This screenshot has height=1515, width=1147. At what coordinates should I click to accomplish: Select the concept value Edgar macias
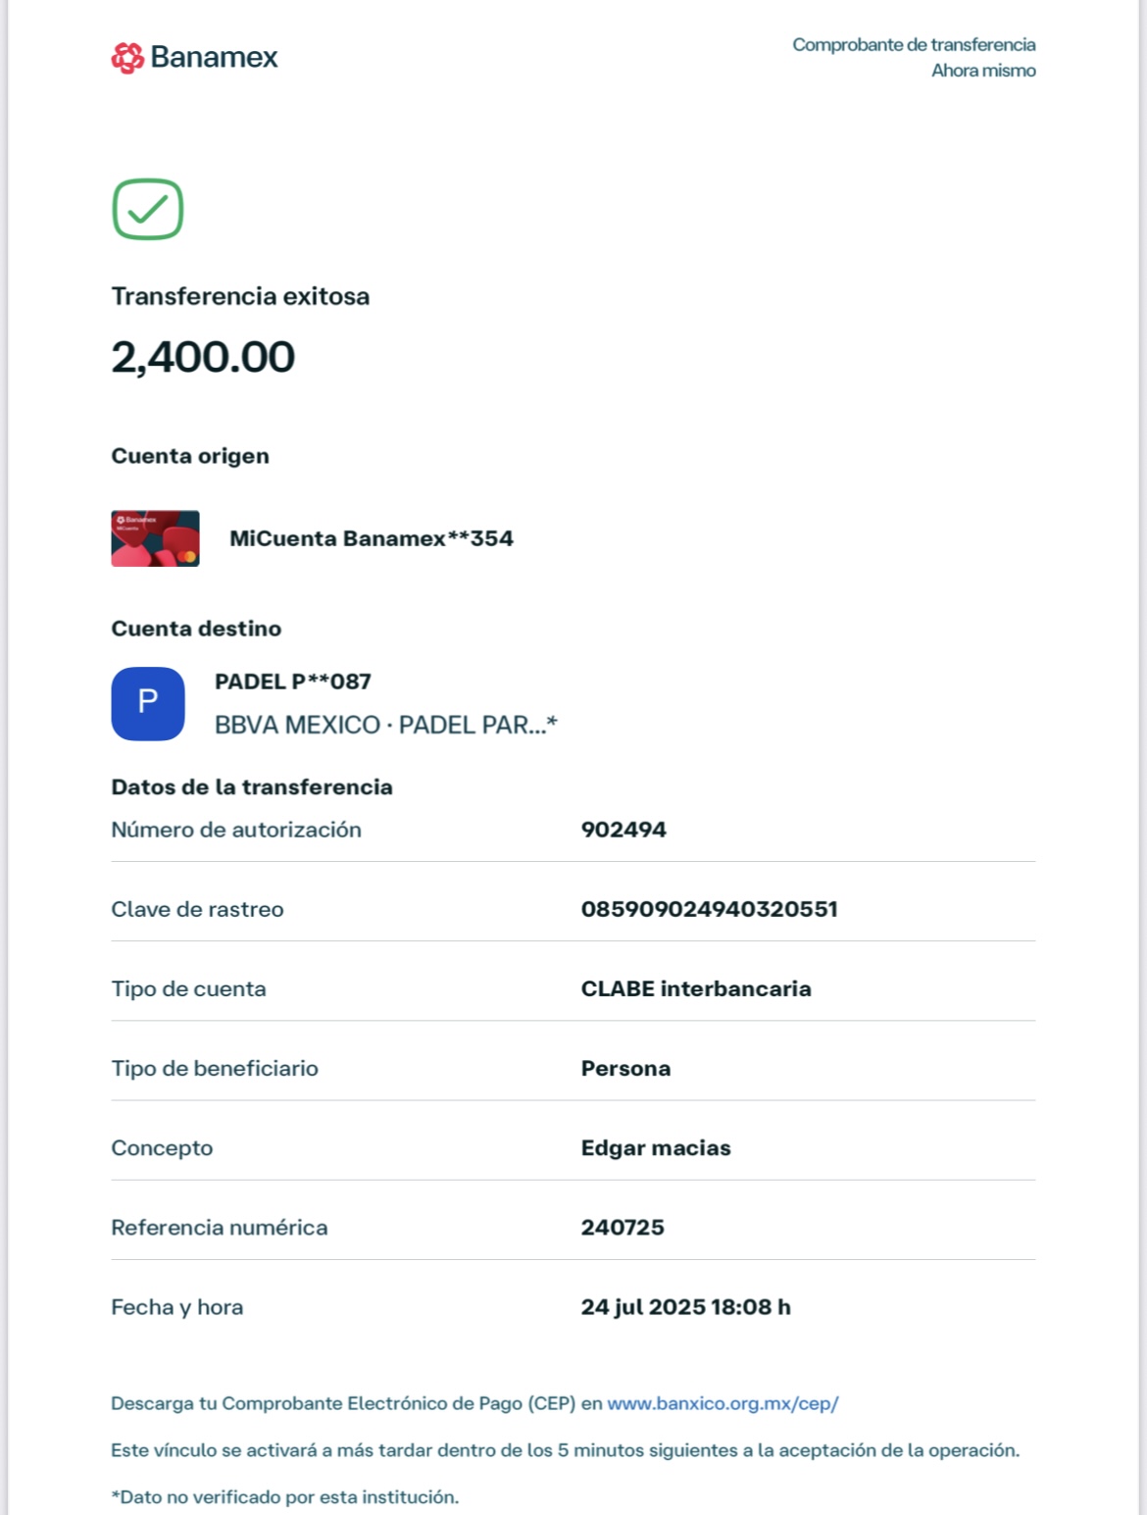pyautogui.click(x=656, y=1148)
